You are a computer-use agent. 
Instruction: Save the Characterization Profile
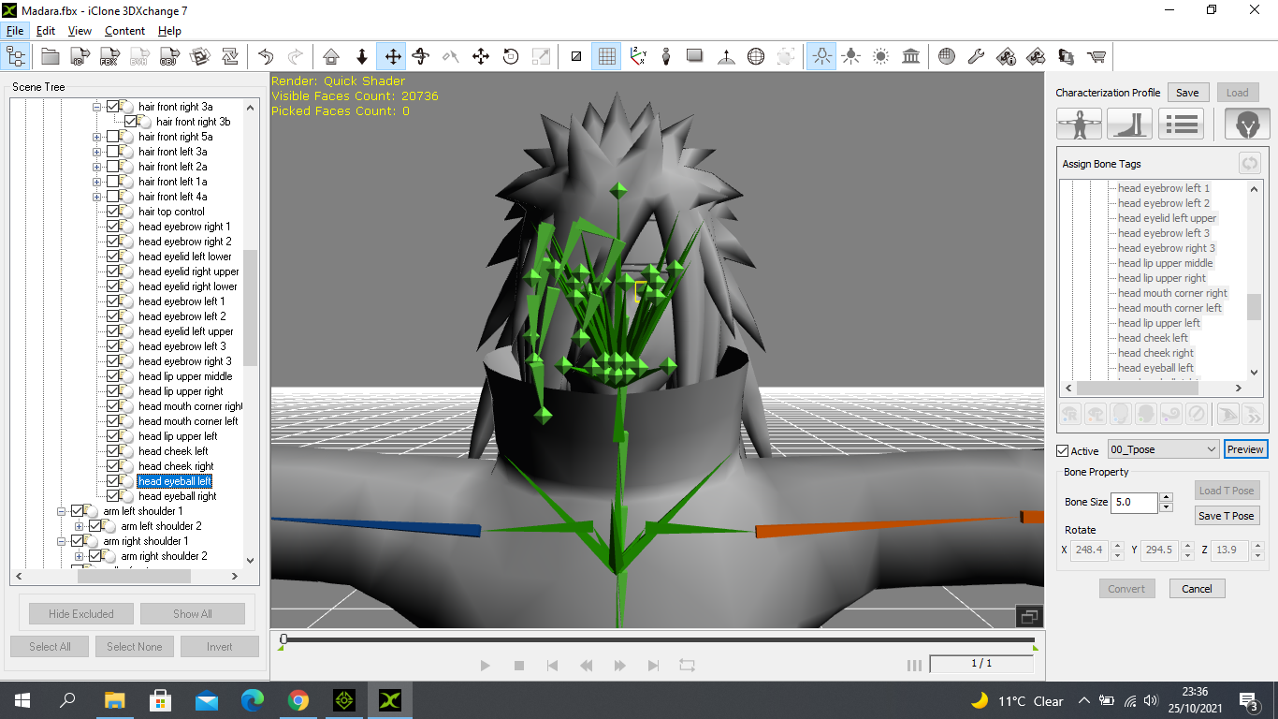(1187, 93)
